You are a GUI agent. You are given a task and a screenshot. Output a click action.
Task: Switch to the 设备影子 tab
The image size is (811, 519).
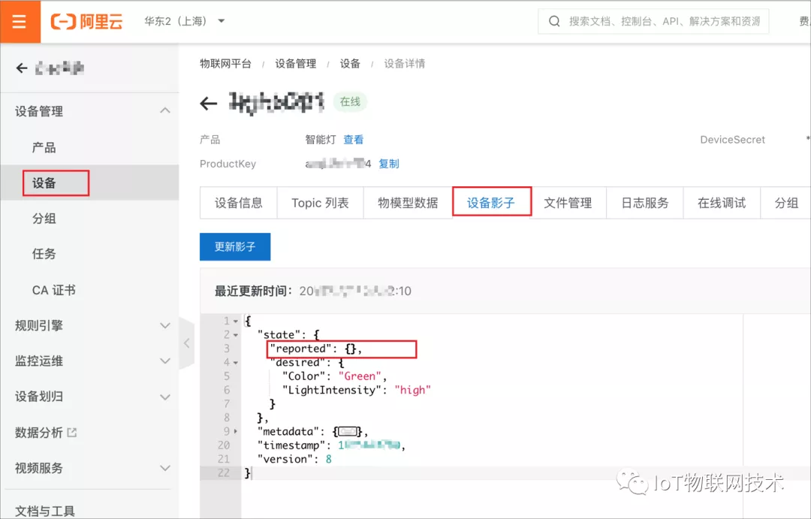coord(491,203)
